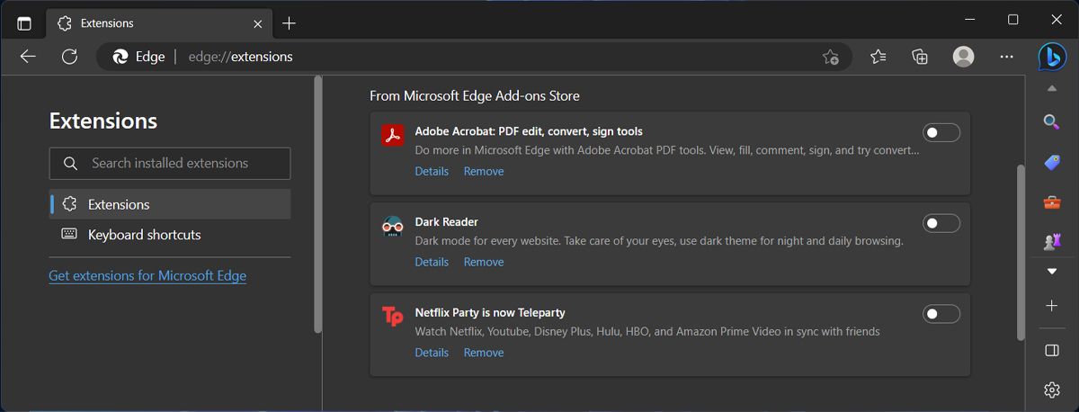Open the Collections icon
1079x412 pixels.
coord(920,57)
